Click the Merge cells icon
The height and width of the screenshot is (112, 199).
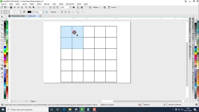tap(62, 12)
